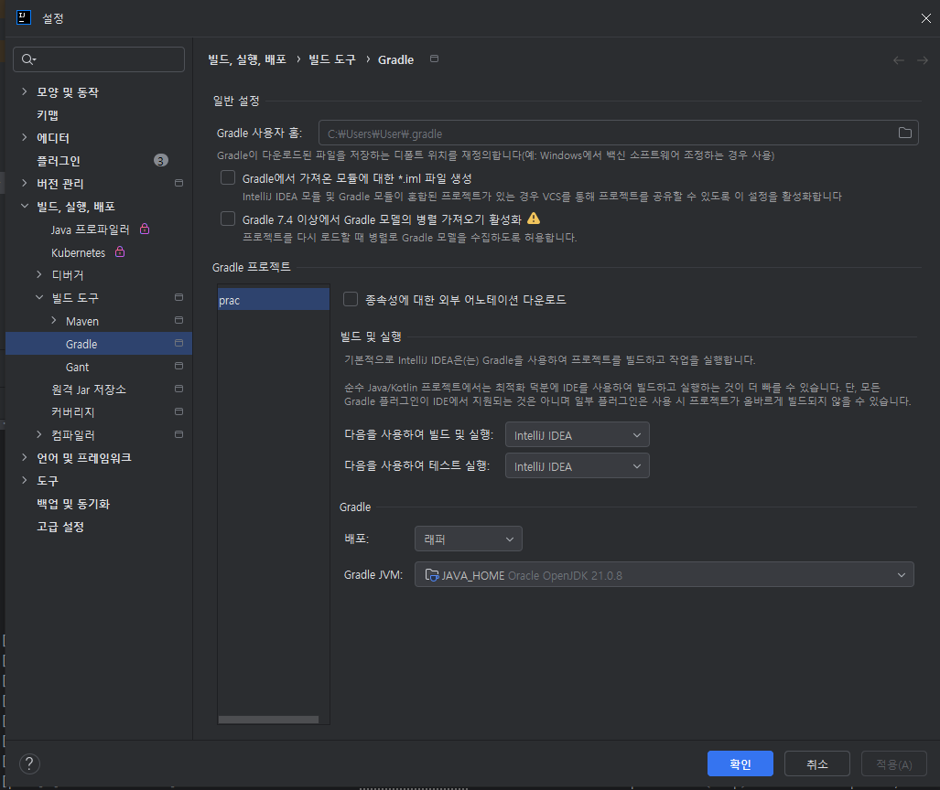
Task: Click the 확인 button
Action: tap(740, 763)
